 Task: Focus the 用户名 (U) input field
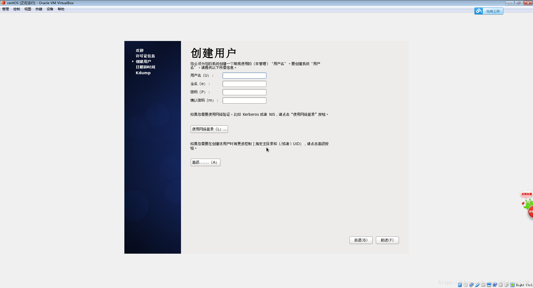coord(245,75)
